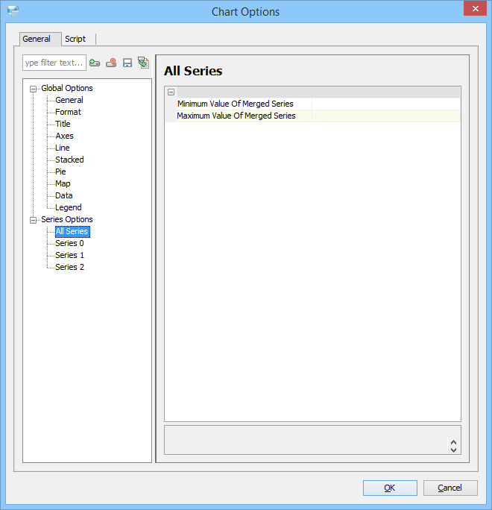Click the Maximum Value Of Merged Series label

236,116
